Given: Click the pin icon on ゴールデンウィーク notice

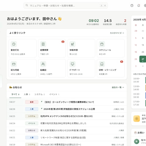Looking at the screenshot, I should (x=41, y=102).
